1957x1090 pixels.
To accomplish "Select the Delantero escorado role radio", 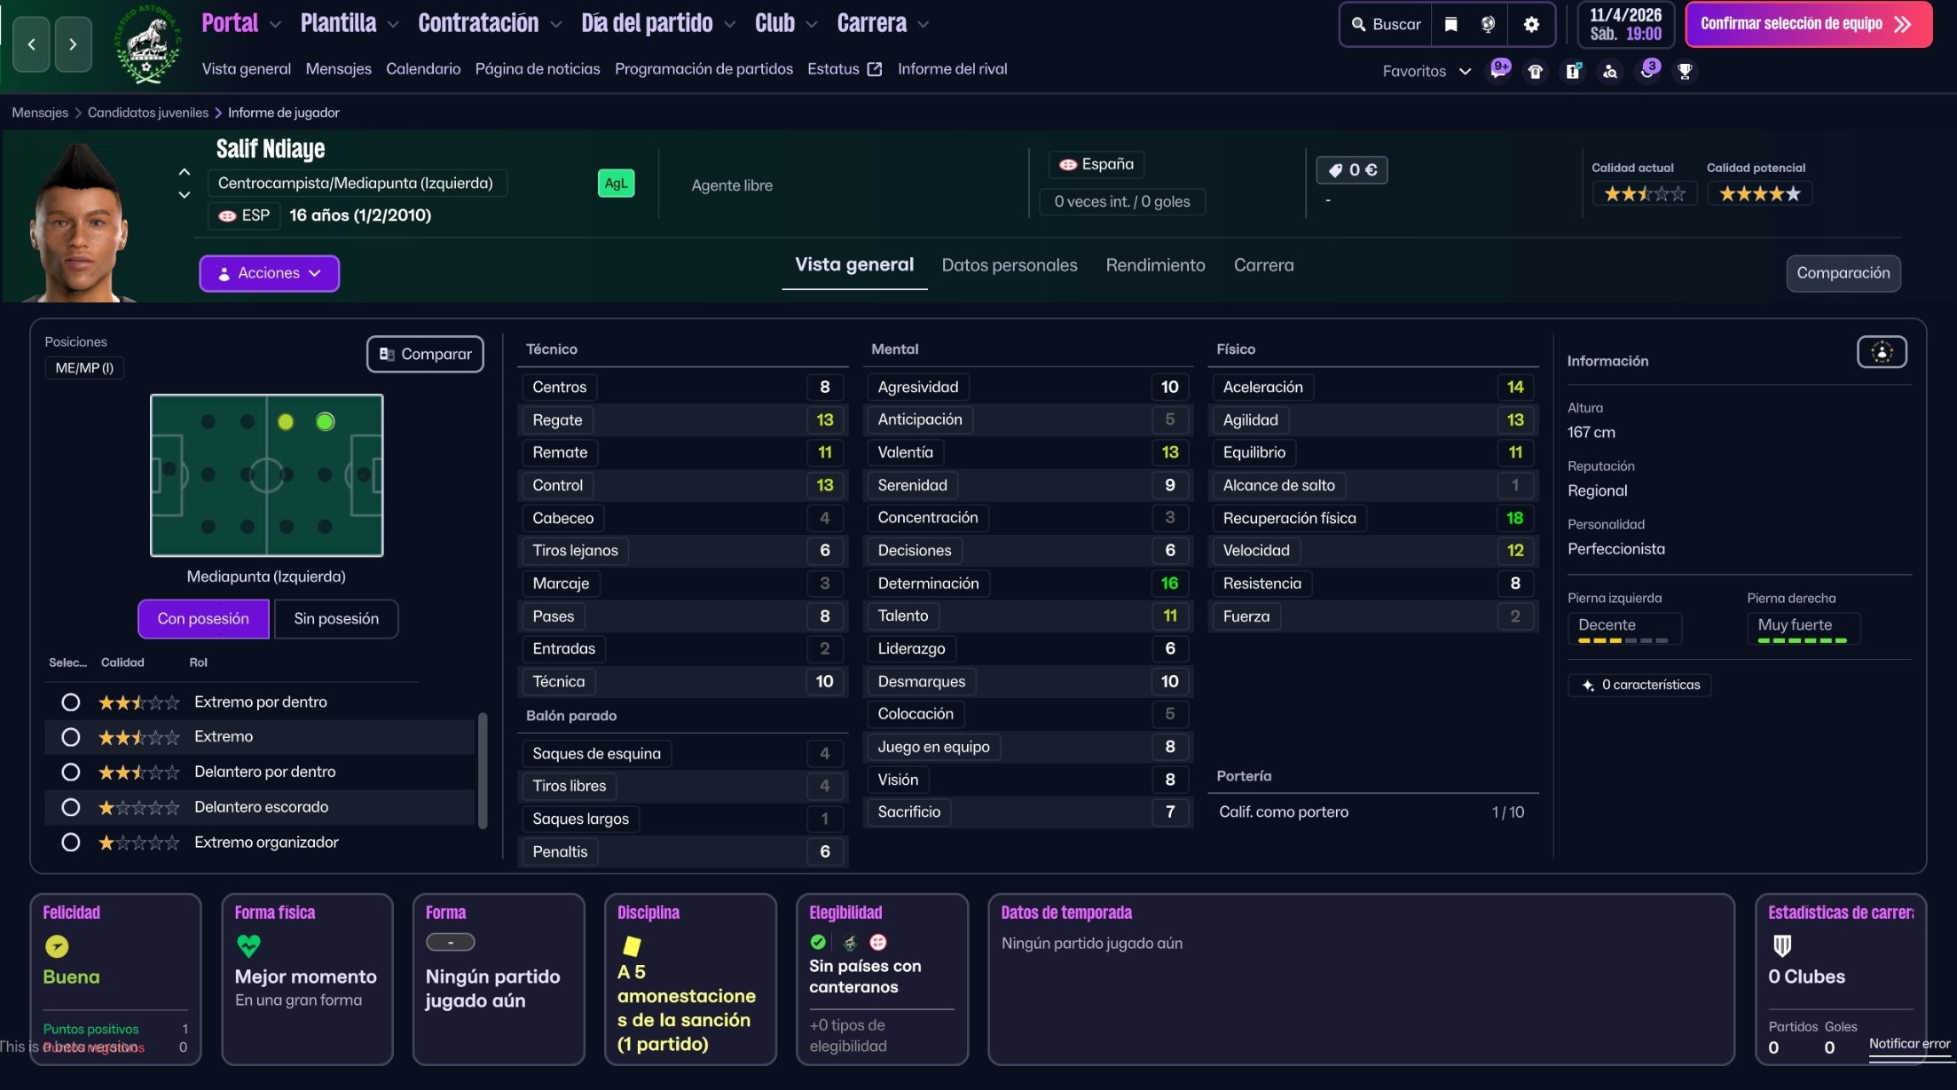I will coord(71,807).
